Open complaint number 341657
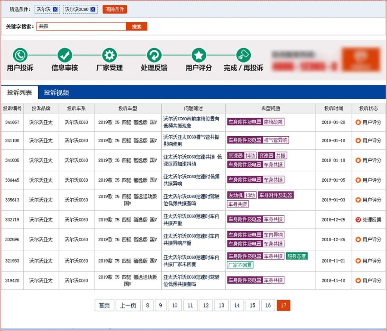387x331 pixels. (x=12, y=122)
